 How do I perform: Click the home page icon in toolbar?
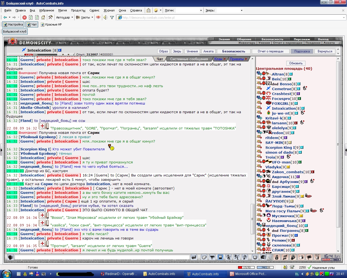click(43, 17)
